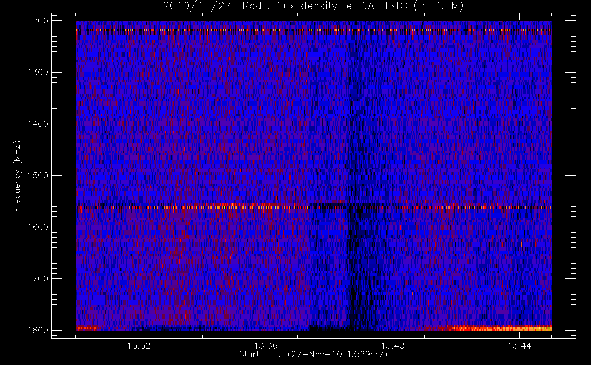Click the Frequency (MHZ) axis label

pyautogui.click(x=17, y=176)
